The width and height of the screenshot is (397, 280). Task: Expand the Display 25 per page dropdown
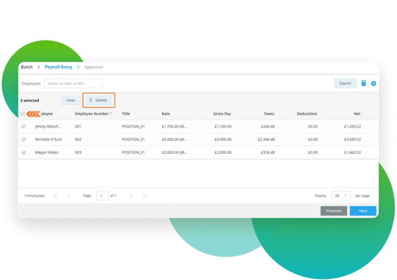tap(341, 196)
